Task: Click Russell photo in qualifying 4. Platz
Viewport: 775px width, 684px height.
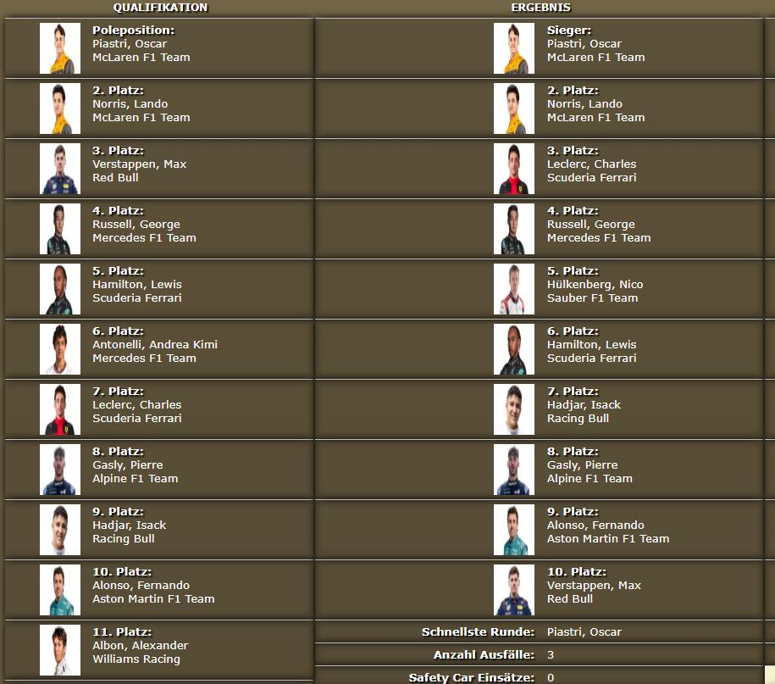Action: (x=60, y=229)
